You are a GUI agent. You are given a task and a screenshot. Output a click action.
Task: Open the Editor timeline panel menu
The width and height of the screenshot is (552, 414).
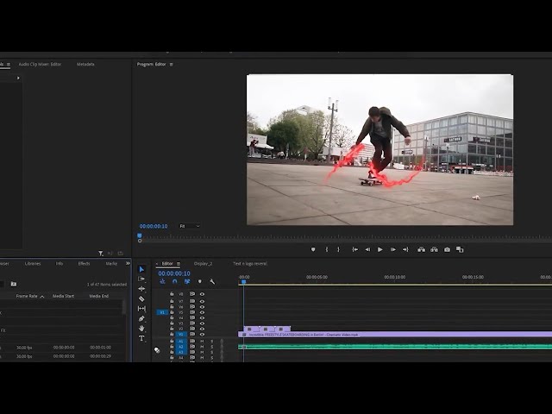click(x=179, y=264)
